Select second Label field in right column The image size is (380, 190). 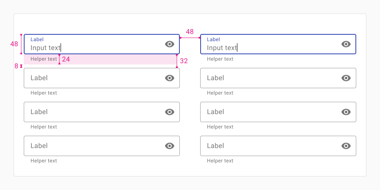(x=278, y=78)
